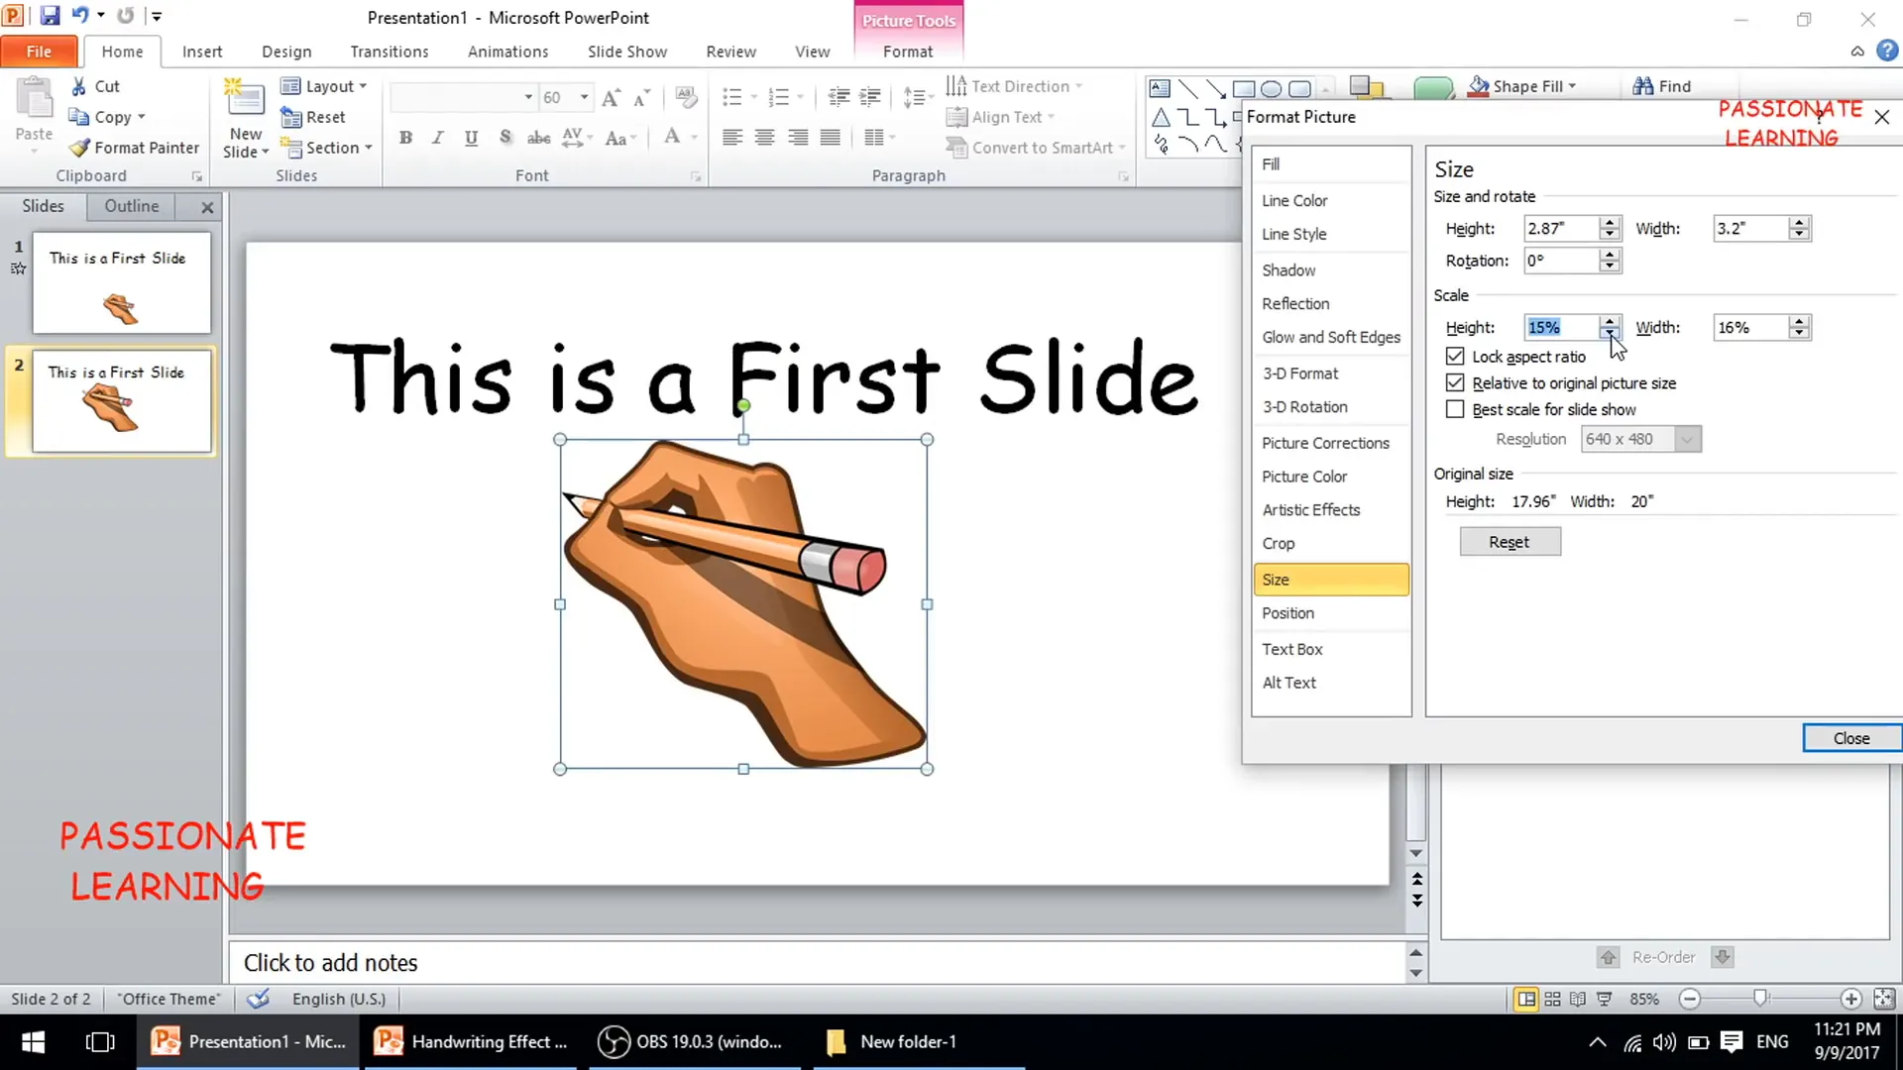Switch to the Outline pane tab
The height and width of the screenshot is (1070, 1903).
pos(132,206)
